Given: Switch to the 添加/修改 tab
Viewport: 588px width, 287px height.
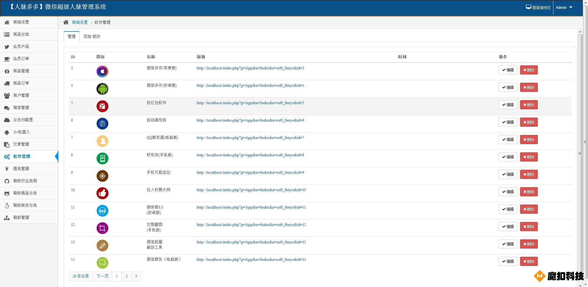Looking at the screenshot, I should [92, 36].
